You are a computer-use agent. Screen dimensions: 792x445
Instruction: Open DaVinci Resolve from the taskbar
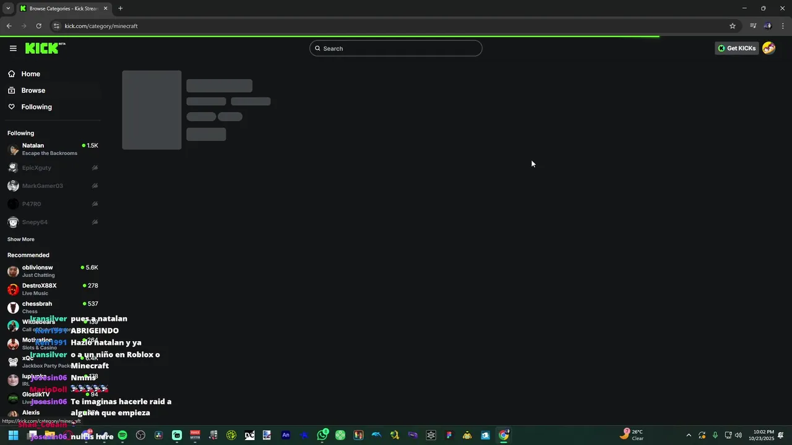(x=159, y=435)
